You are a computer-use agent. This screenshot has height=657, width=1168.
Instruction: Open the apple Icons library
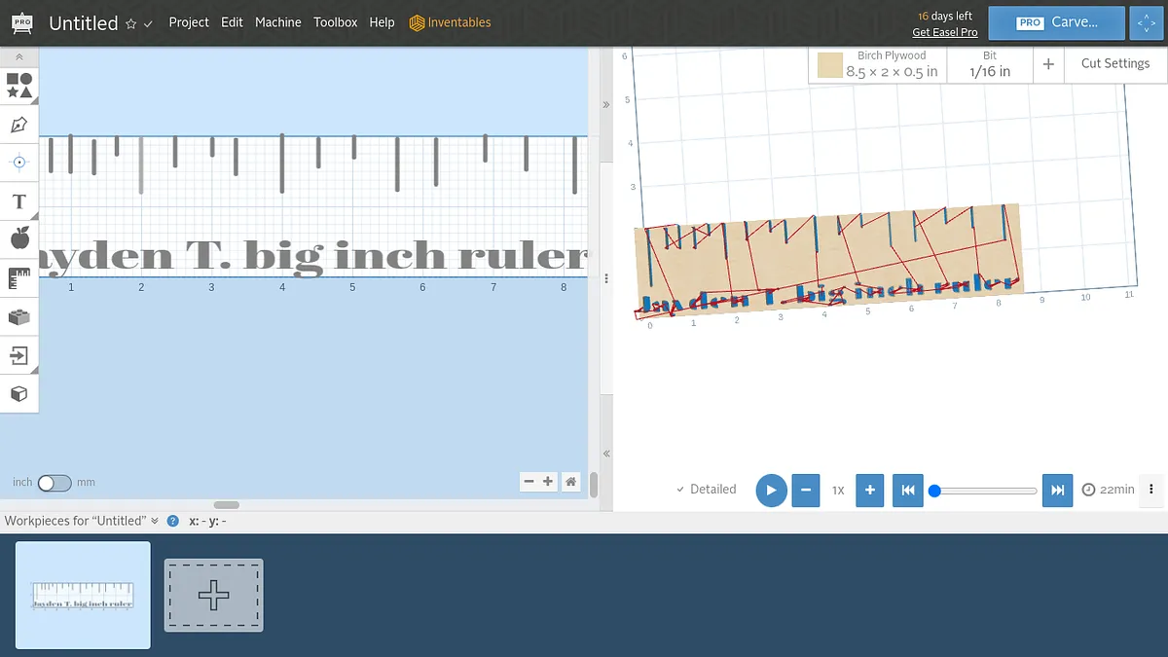click(18, 238)
